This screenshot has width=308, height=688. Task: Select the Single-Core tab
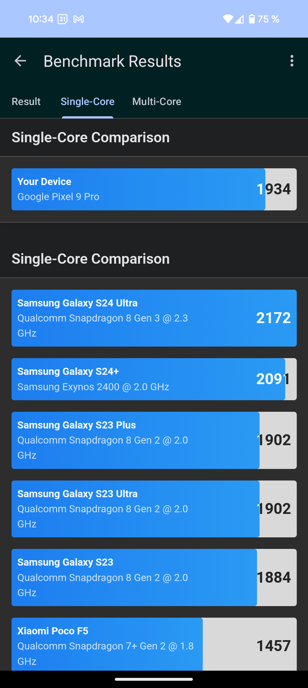(x=88, y=102)
